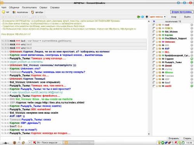Click the smiley icon on the XBP row
This screenshot has width=194, height=145.
tap(192, 79)
